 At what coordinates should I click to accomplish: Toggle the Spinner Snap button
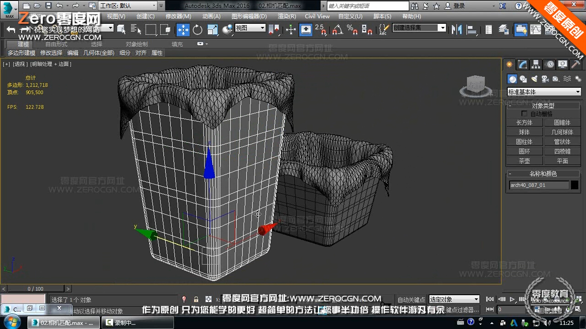(367, 30)
